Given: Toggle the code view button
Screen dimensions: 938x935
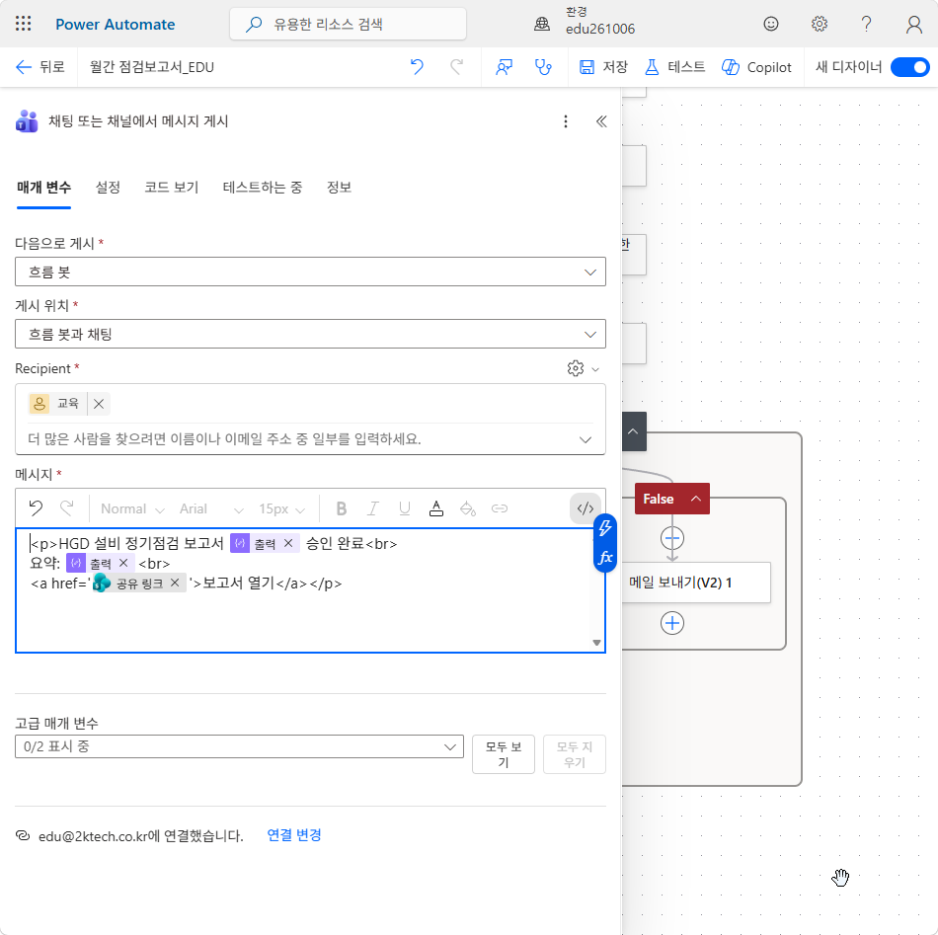Looking at the screenshot, I should 586,508.
